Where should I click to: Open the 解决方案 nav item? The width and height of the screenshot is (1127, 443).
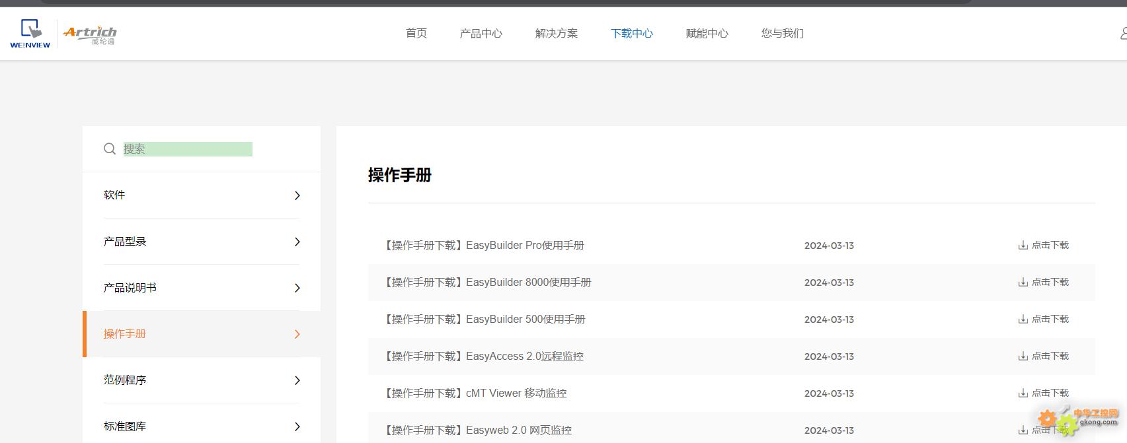click(557, 33)
